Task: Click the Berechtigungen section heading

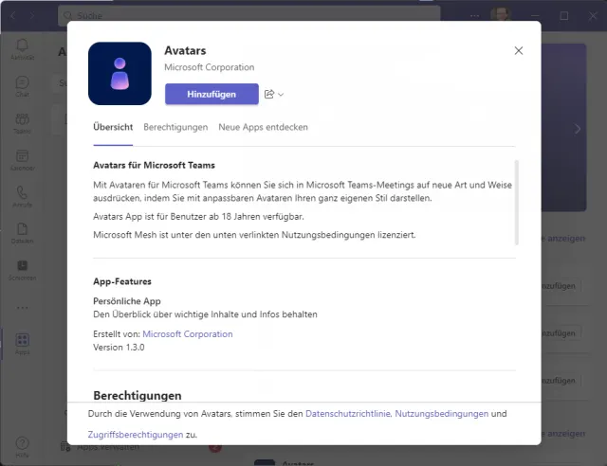Action: [137, 395]
